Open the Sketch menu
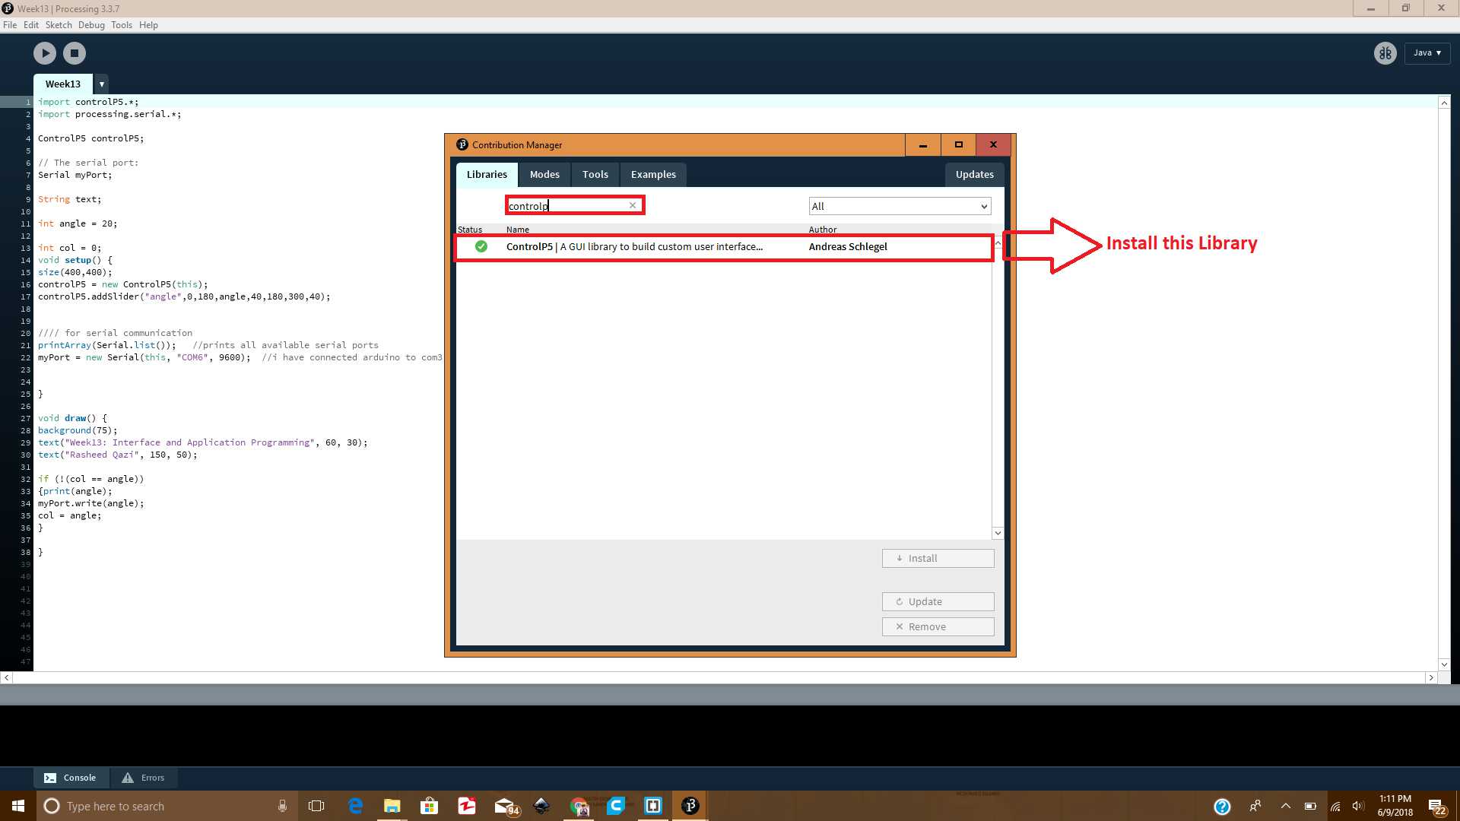 pyautogui.click(x=59, y=25)
